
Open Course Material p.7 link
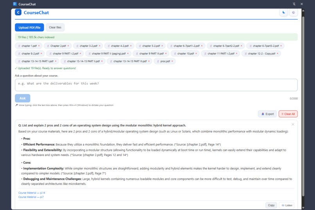31,197
